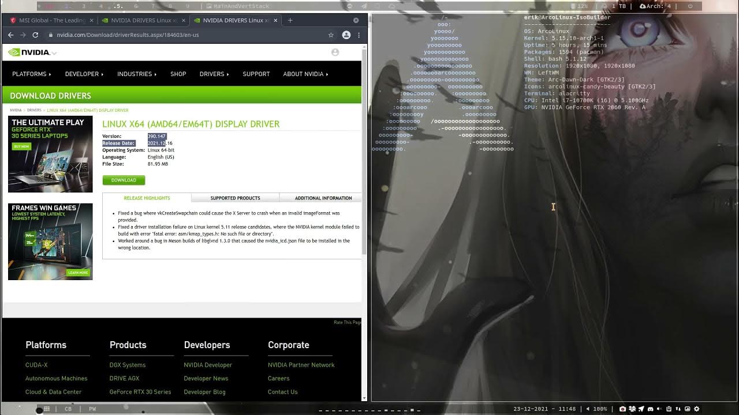Click workspace number 7 in top bar
739x415 pixels.
tap(153, 6)
